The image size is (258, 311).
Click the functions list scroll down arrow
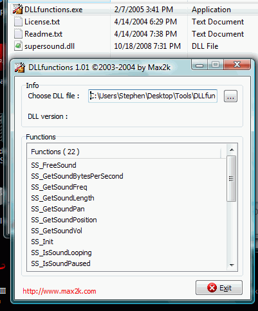click(x=232, y=265)
